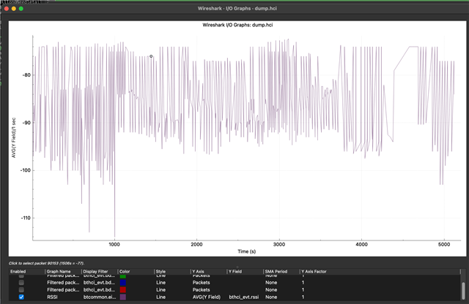Screen dimensions: 469x304
Task: Open the blue color swatch
Action: 122,282
